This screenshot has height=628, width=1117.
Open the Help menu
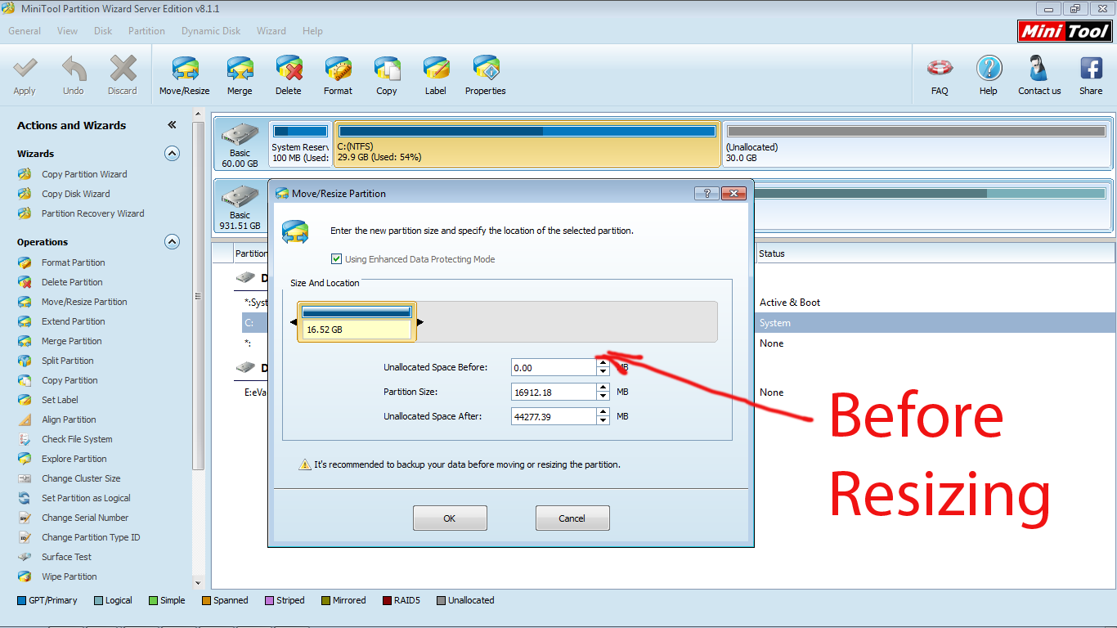point(312,31)
